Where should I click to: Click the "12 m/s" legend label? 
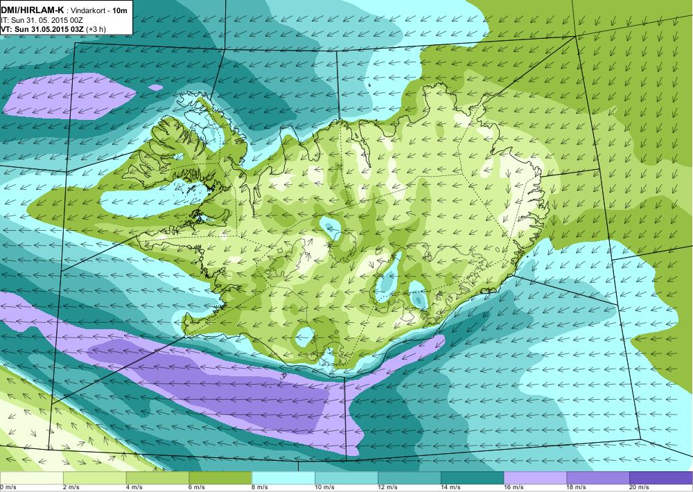tap(388, 488)
